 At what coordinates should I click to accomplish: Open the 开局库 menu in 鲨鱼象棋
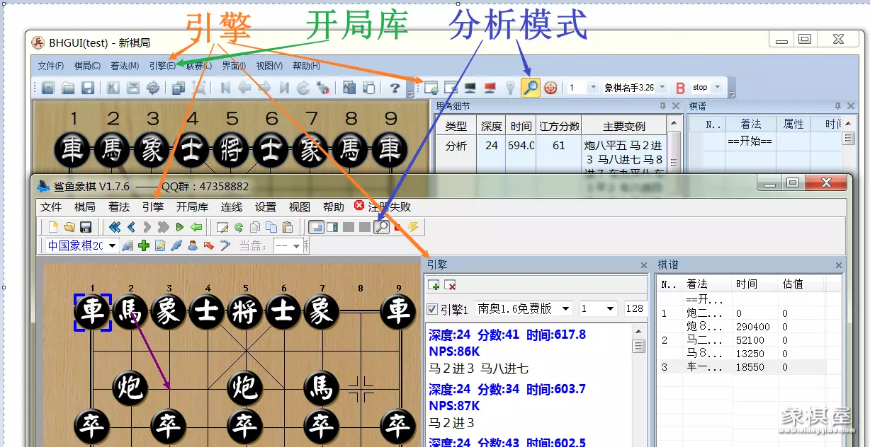pyautogui.click(x=192, y=207)
